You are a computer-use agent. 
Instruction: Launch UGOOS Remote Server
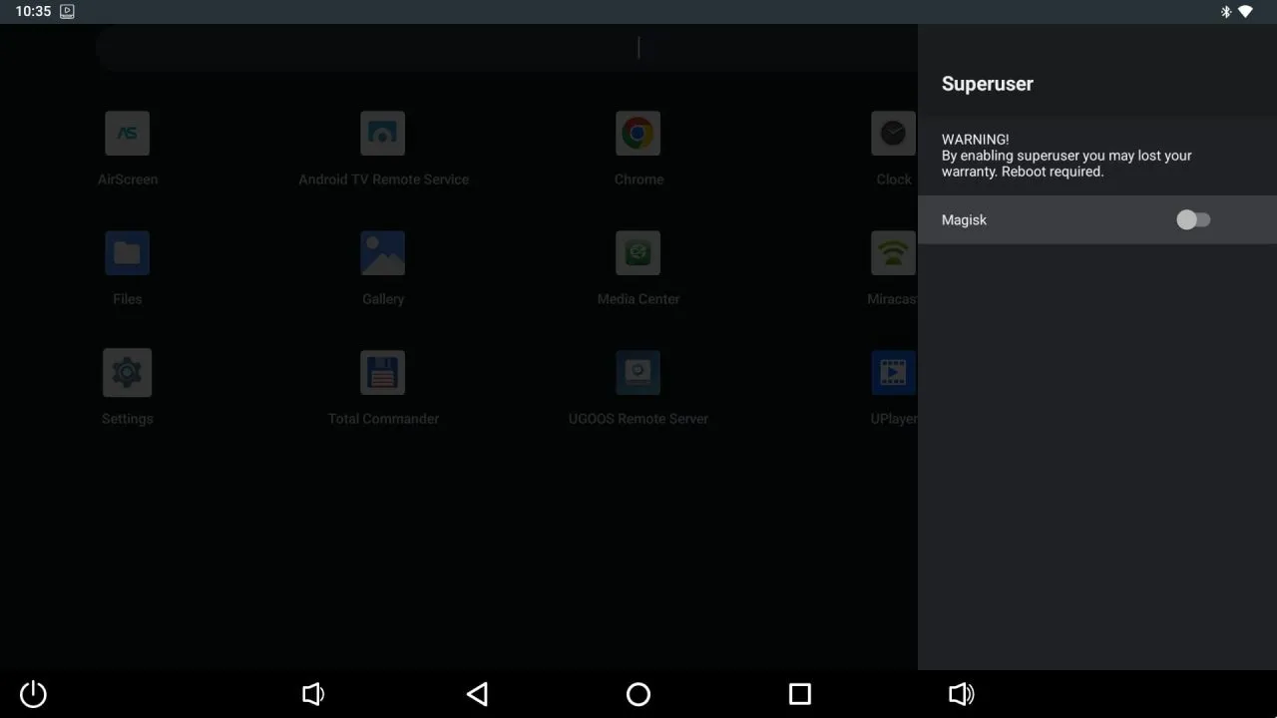(638, 372)
